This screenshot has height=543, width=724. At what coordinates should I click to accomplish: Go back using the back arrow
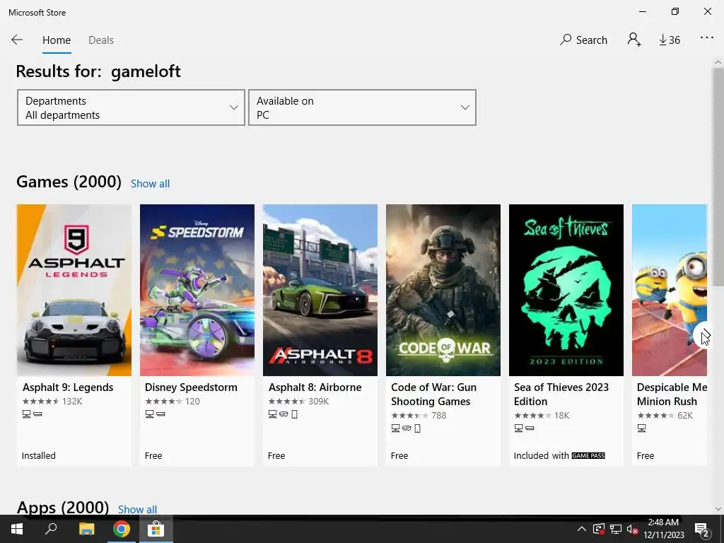click(17, 40)
